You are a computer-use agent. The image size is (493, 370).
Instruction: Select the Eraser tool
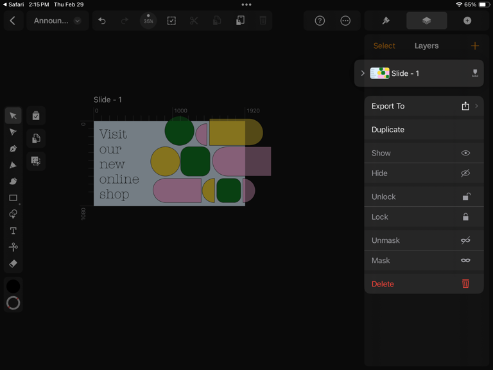pyautogui.click(x=13, y=263)
